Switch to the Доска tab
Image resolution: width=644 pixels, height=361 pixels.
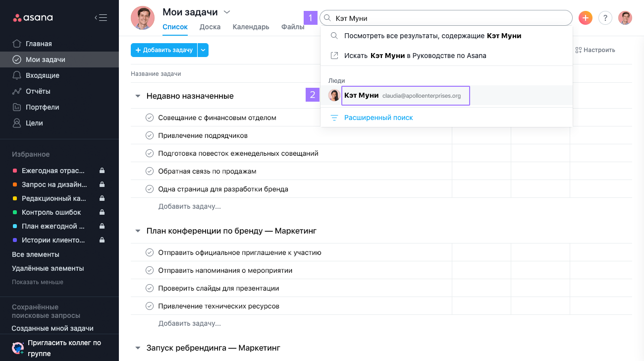(210, 27)
